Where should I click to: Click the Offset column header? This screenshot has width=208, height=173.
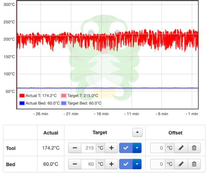[176, 133]
